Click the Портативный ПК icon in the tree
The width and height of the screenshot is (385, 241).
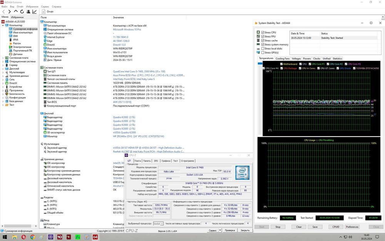click(10, 51)
